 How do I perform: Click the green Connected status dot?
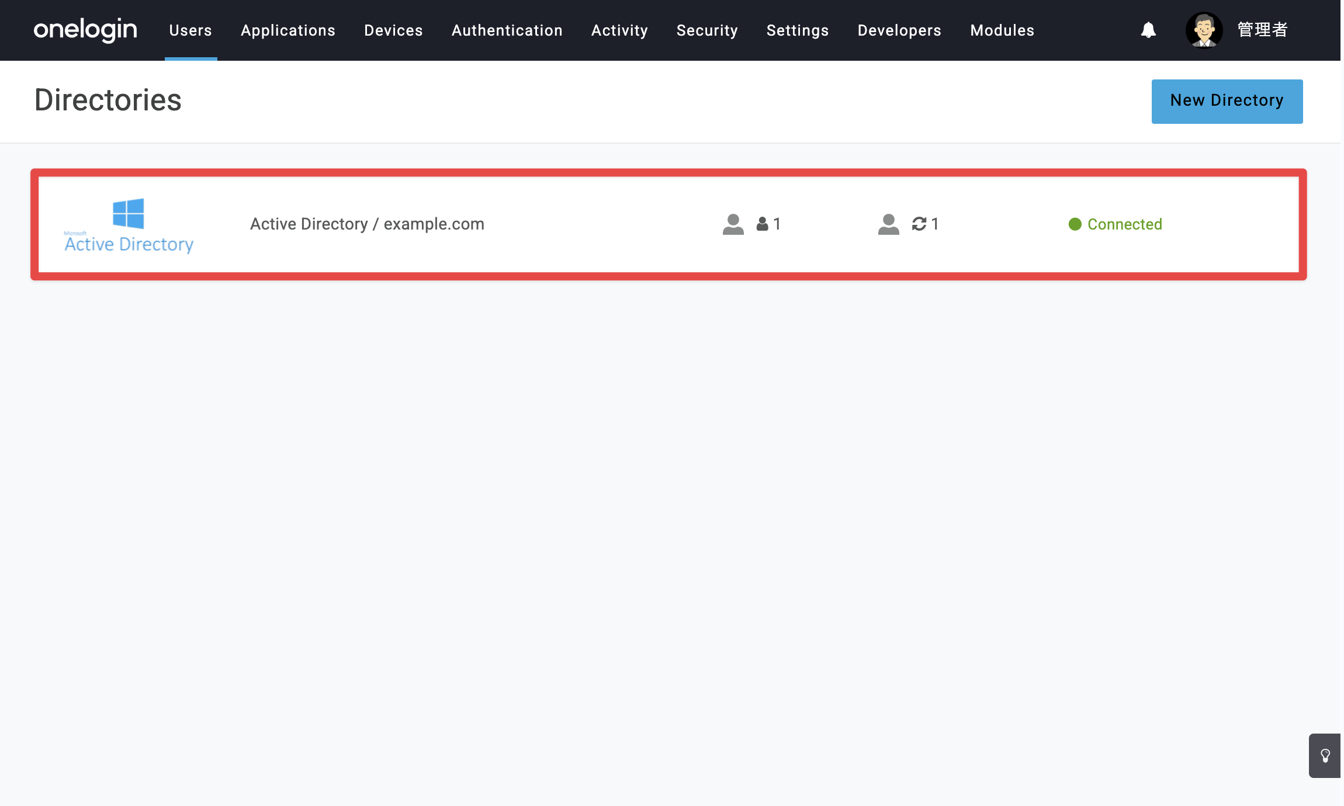(x=1075, y=224)
